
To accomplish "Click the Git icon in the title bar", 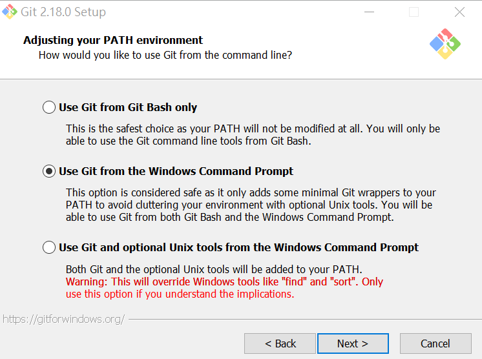I will 10,12.
